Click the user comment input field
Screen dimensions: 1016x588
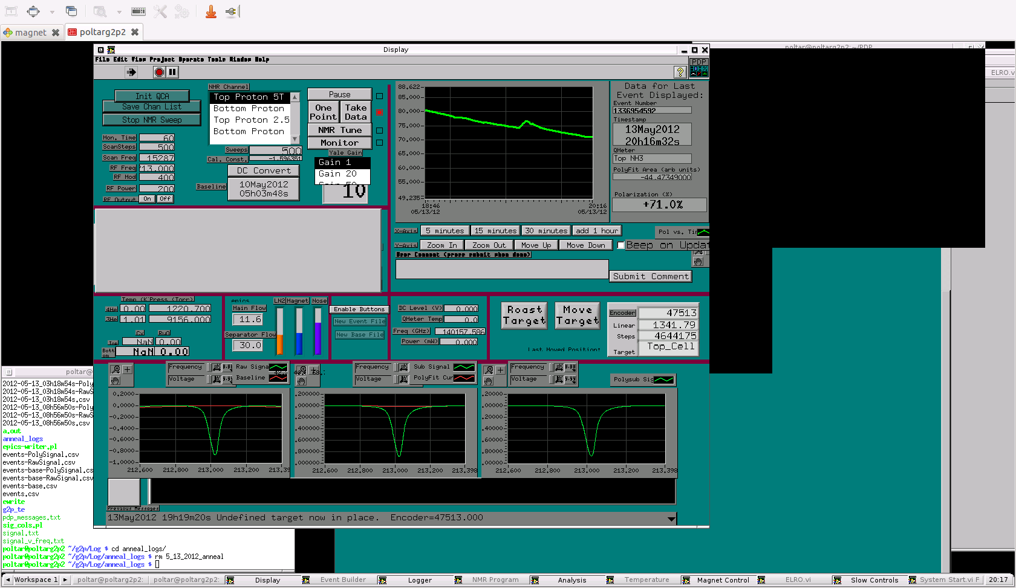pyautogui.click(x=502, y=269)
